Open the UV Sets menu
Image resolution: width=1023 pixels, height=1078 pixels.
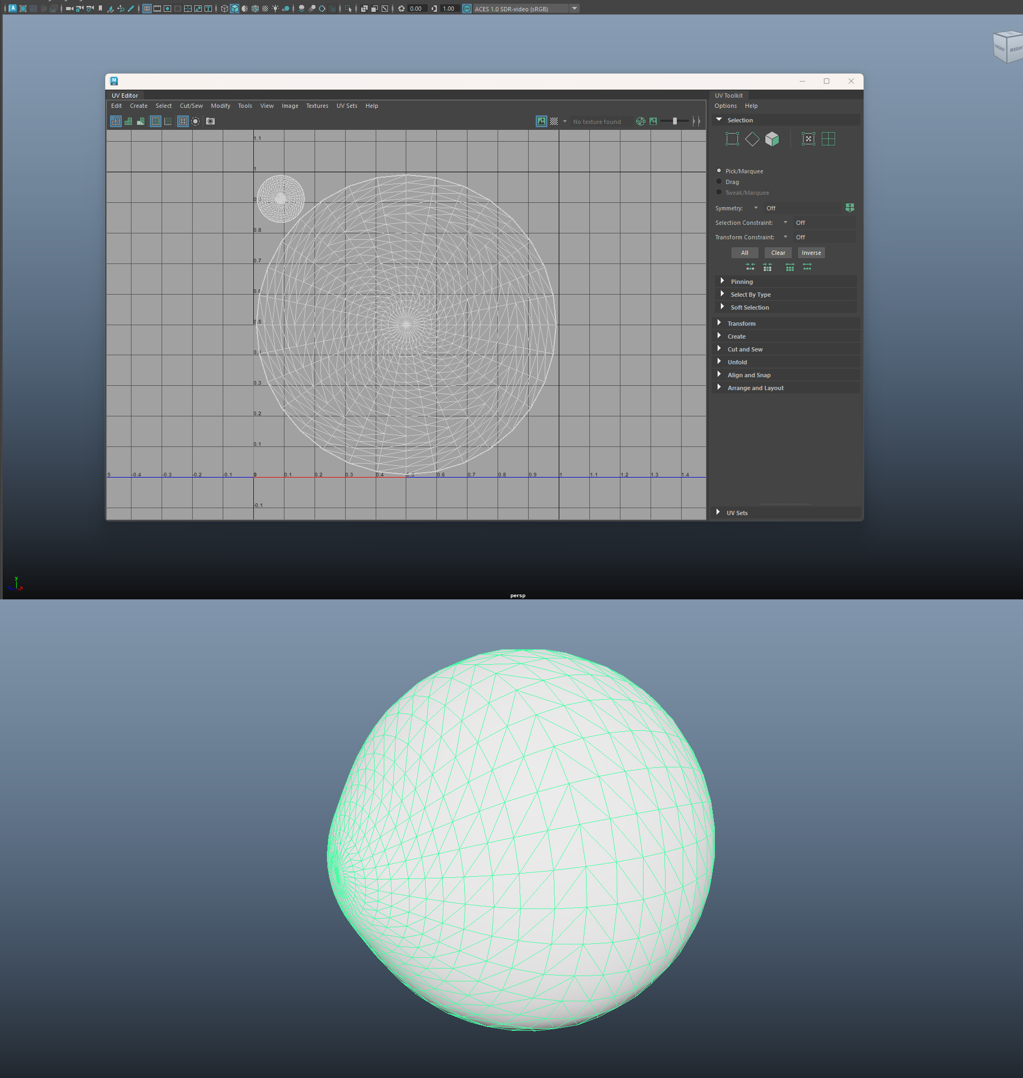point(347,106)
